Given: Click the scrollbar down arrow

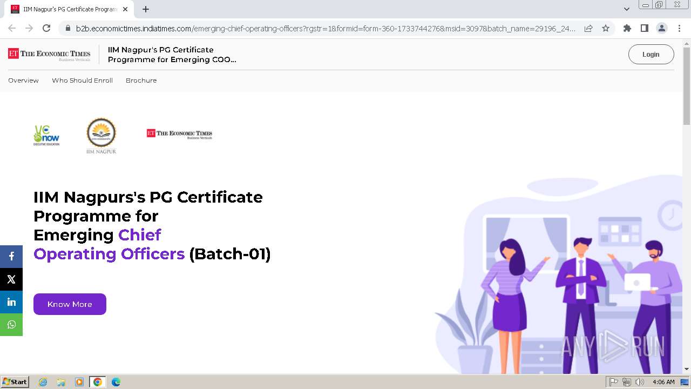Looking at the screenshot, I should click(687, 369).
